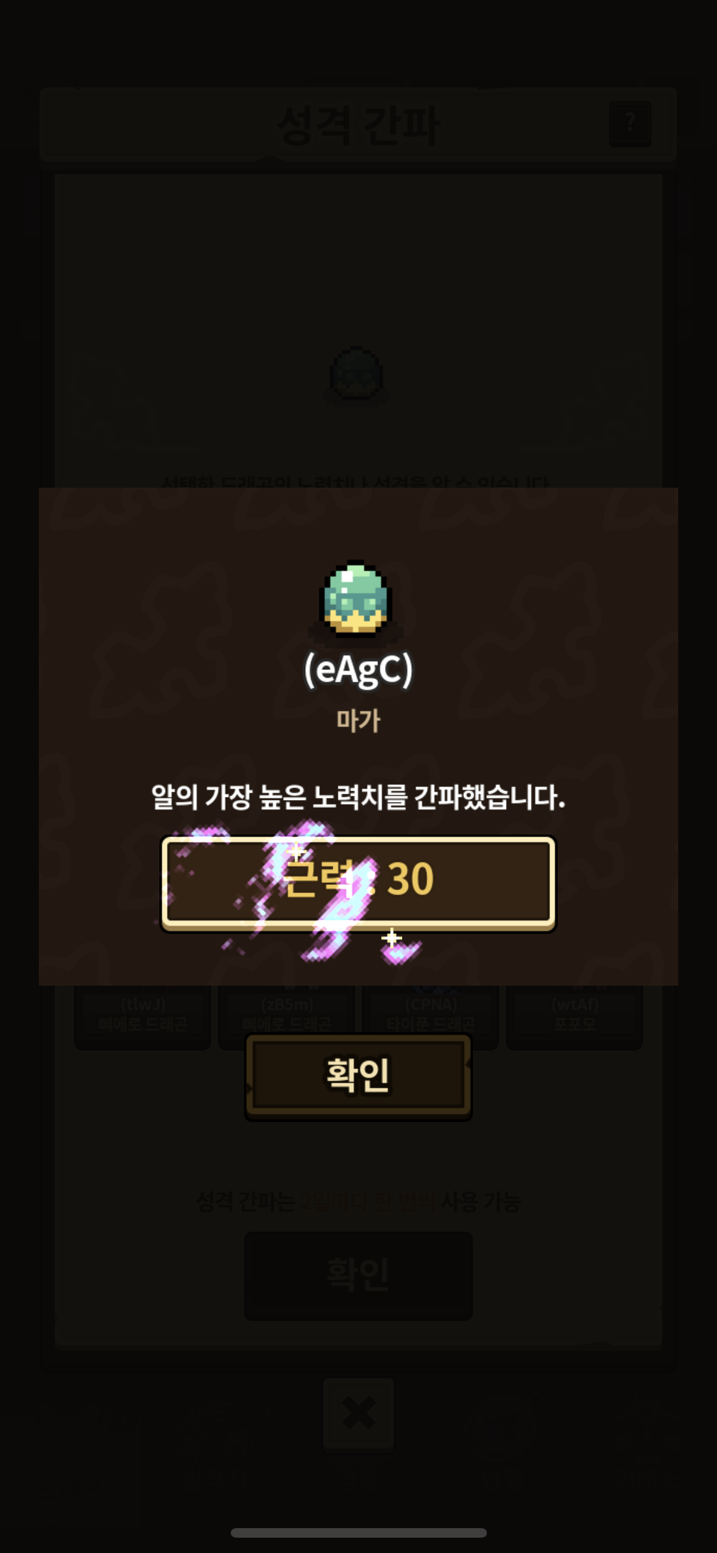Image resolution: width=717 pixels, height=1553 pixels.
Task: Tap the green egg icon above (eAgC)
Action: click(x=356, y=599)
